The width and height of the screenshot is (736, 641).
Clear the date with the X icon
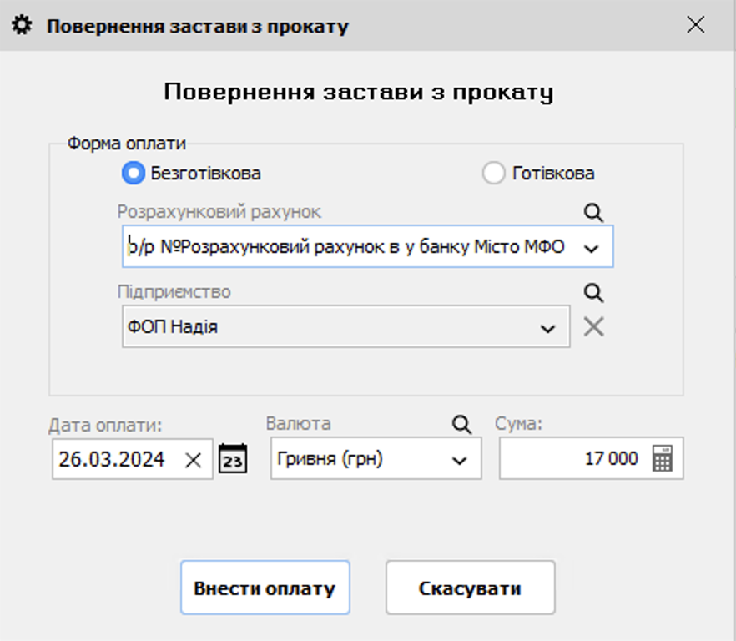(x=194, y=458)
